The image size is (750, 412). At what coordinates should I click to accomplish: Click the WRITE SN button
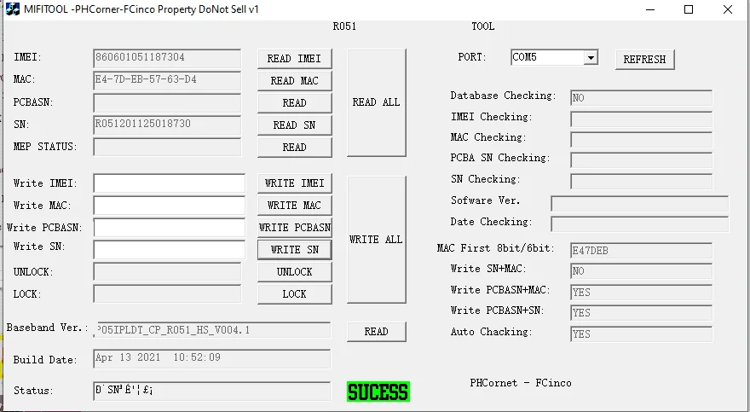[294, 250]
